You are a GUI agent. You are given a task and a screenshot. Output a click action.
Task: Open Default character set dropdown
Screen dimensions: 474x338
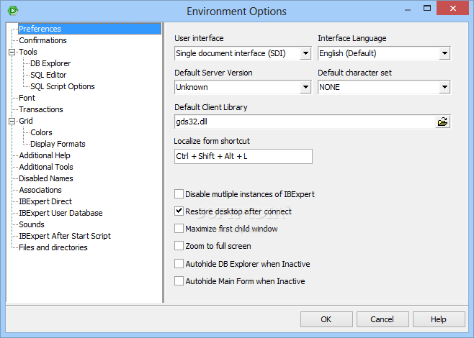tap(444, 87)
